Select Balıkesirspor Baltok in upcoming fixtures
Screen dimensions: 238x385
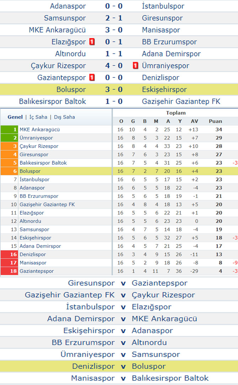click(170, 378)
